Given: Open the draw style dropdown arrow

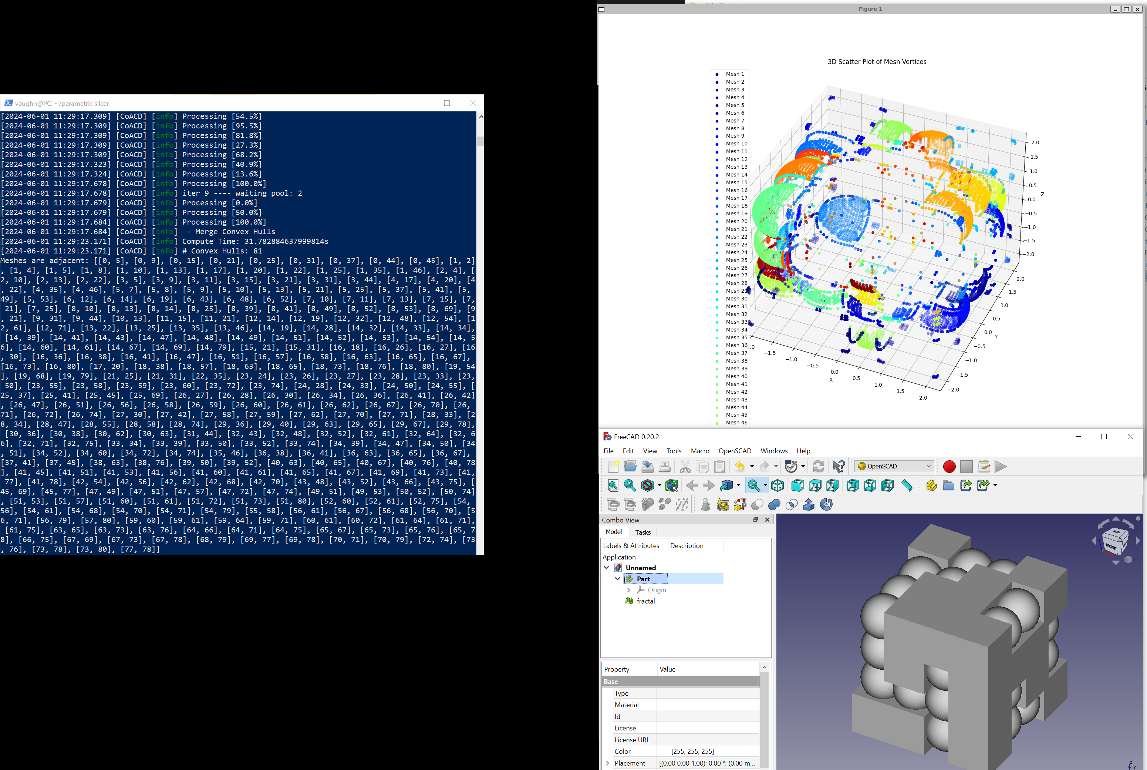Looking at the screenshot, I should 659,486.
